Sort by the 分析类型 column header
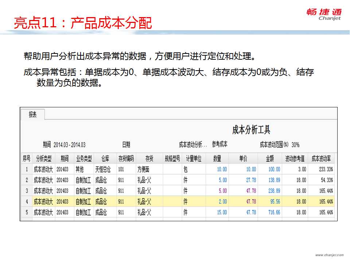This screenshot has height=262, width=350. tap(43, 158)
